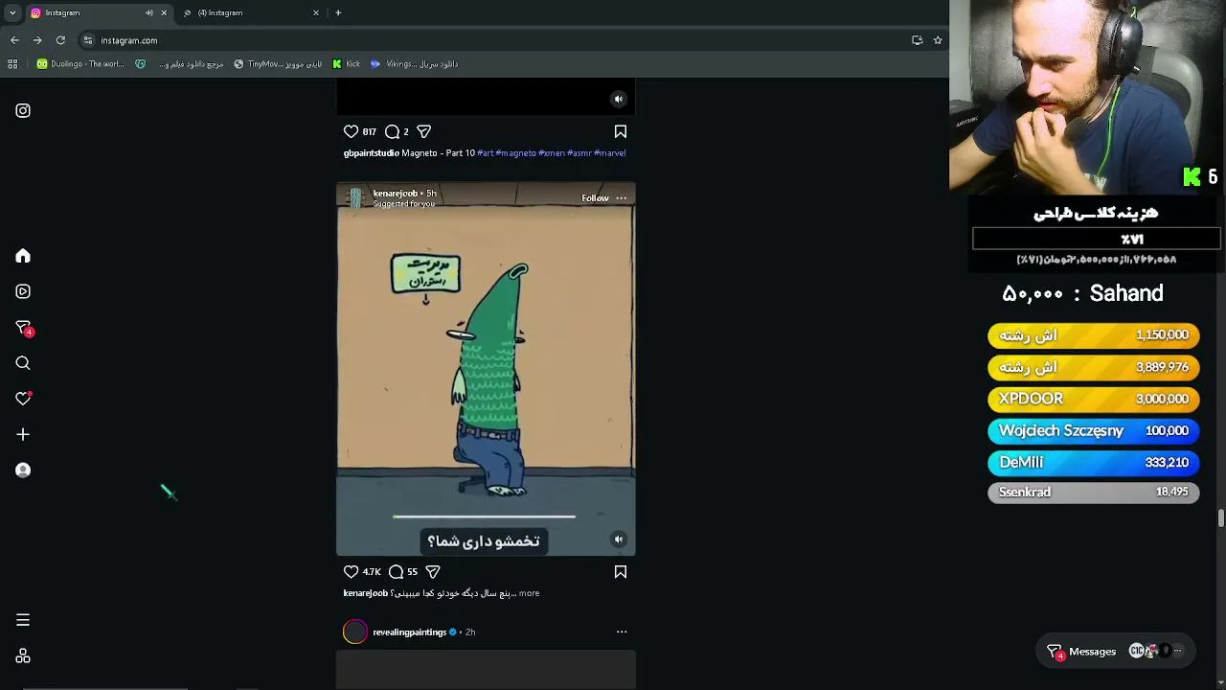Open more options for kenarejoob post

click(622, 198)
